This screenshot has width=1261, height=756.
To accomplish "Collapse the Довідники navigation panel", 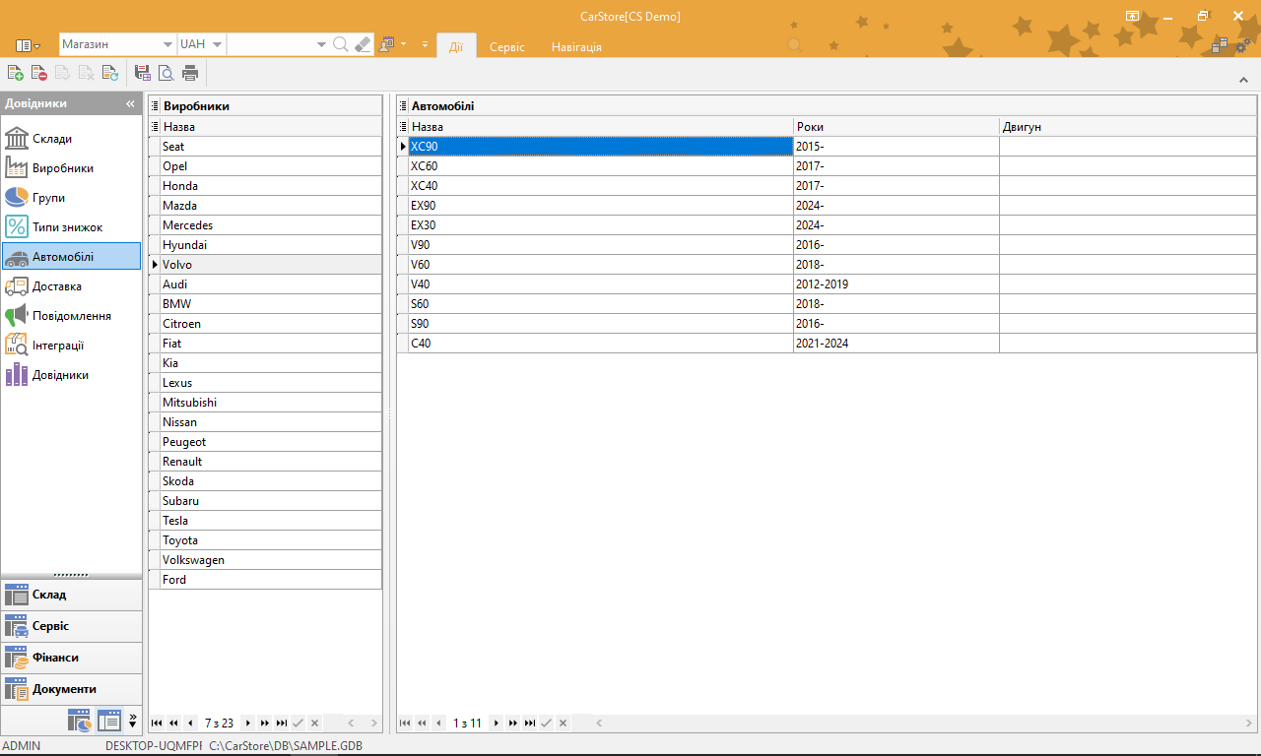I will (130, 103).
